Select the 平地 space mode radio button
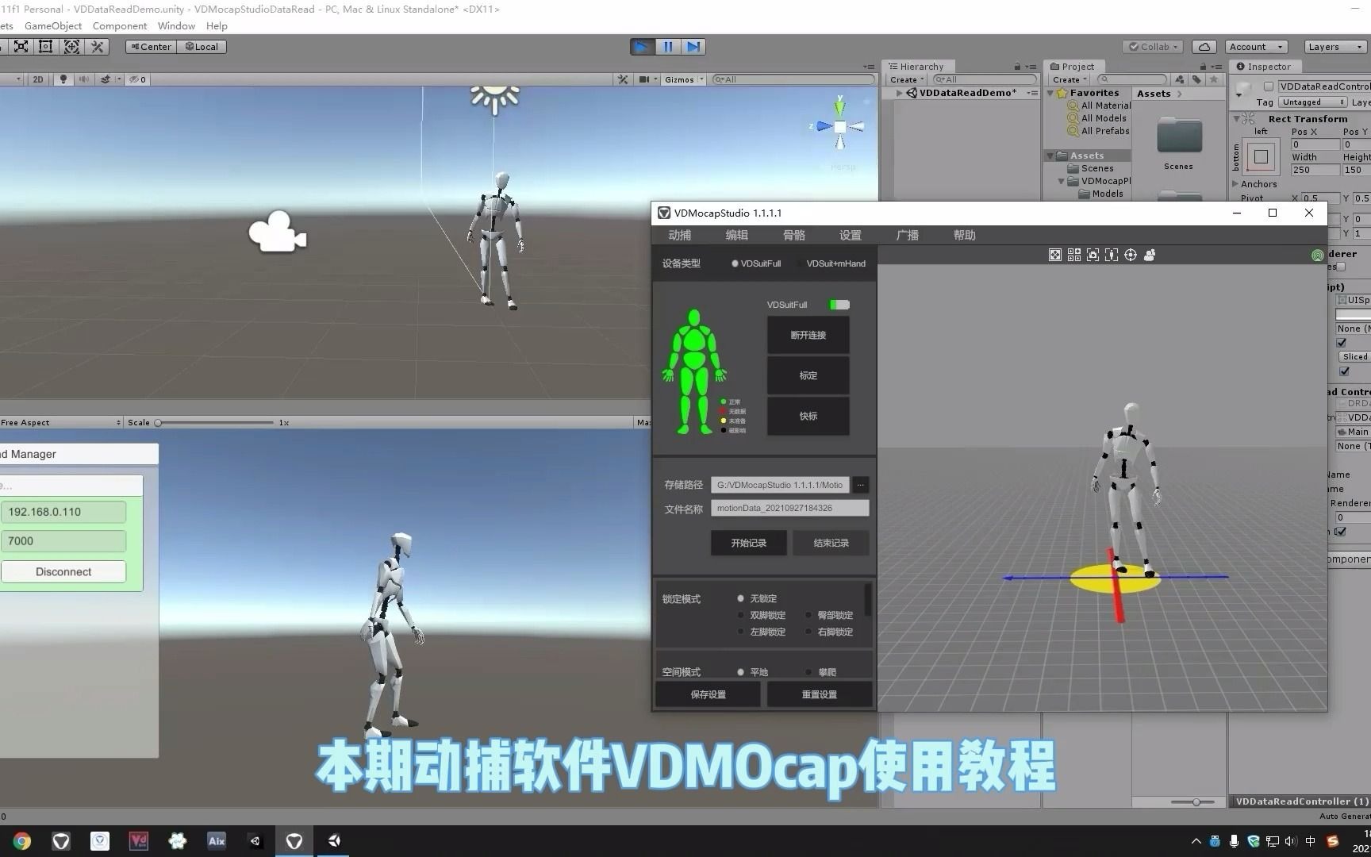 point(741,671)
